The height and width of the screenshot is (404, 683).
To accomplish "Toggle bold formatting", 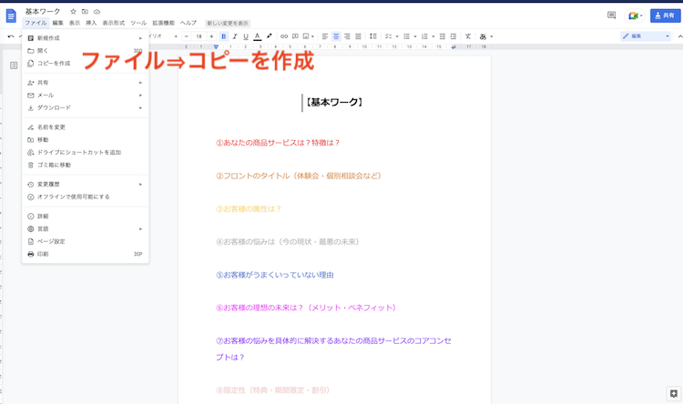I will (x=223, y=36).
